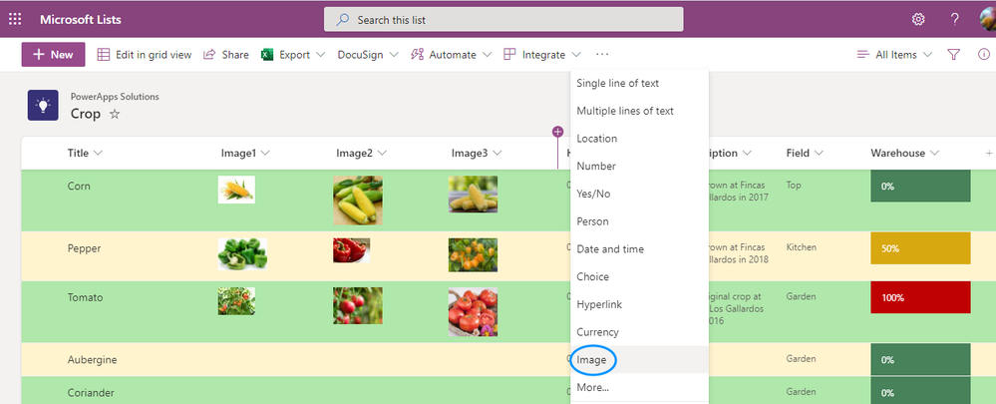Favorite the Crop list with star

pyautogui.click(x=115, y=115)
